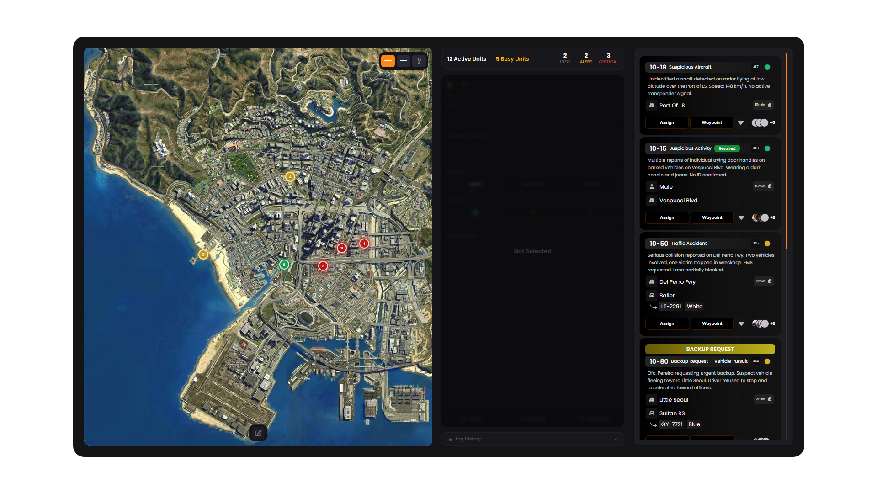Click call number #7 badge
The height and width of the screenshot is (493, 877).
point(756,67)
